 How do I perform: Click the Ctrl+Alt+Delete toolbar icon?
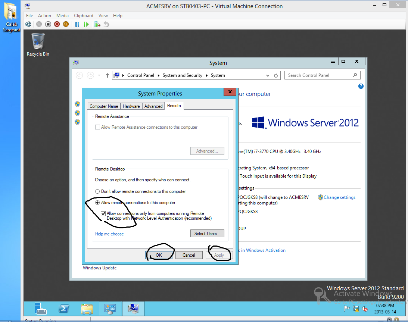(x=28, y=25)
